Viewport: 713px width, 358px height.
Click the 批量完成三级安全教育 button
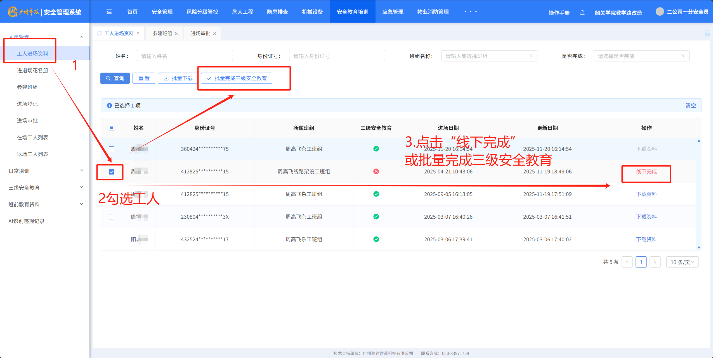point(237,78)
